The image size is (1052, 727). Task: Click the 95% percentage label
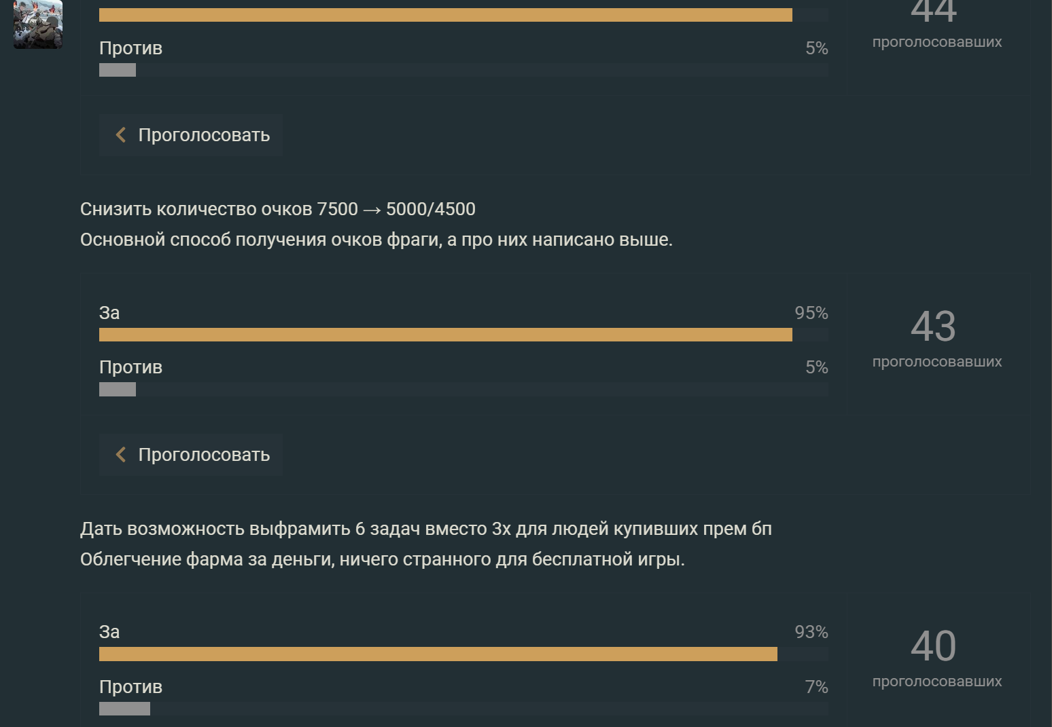811,313
